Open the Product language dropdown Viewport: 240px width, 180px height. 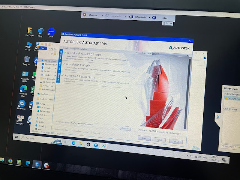pos(171,54)
